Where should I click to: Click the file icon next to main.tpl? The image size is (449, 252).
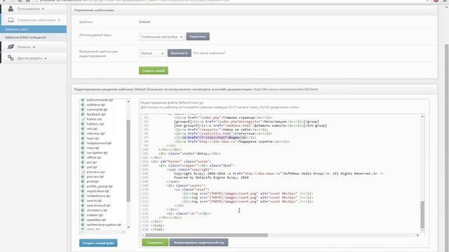tap(83, 148)
